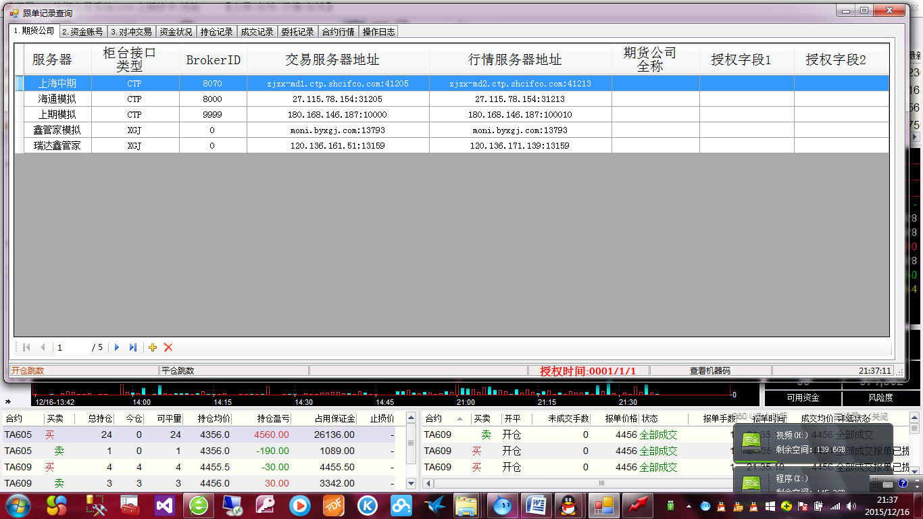
Task: Add new record with yellow plus
Action: pyautogui.click(x=153, y=347)
